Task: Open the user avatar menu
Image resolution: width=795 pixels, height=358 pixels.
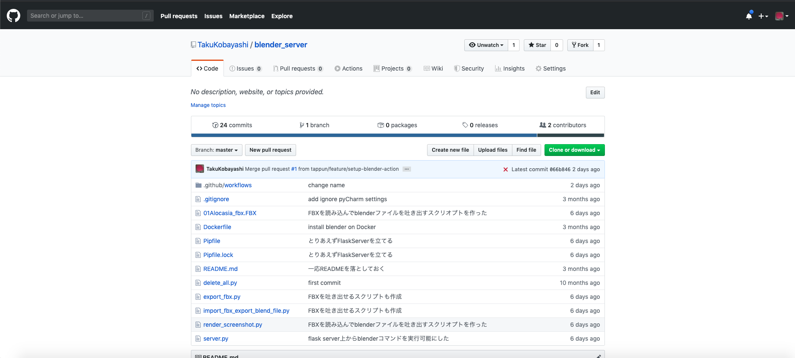Action: 782,16
